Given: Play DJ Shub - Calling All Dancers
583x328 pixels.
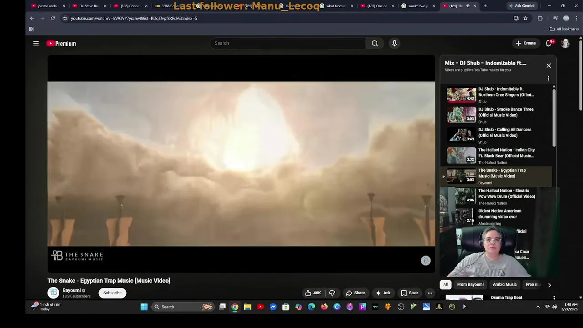Looking at the screenshot, I should tap(496, 135).
